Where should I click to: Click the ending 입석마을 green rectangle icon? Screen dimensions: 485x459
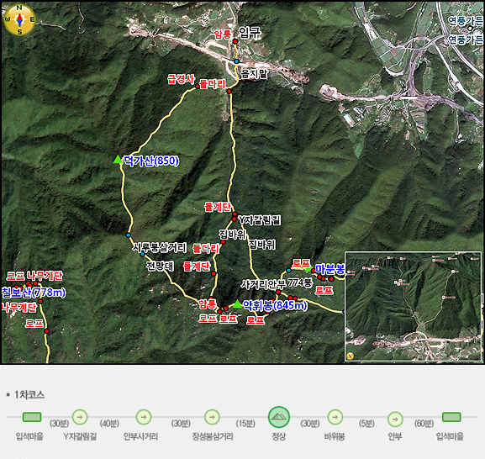(x=451, y=417)
